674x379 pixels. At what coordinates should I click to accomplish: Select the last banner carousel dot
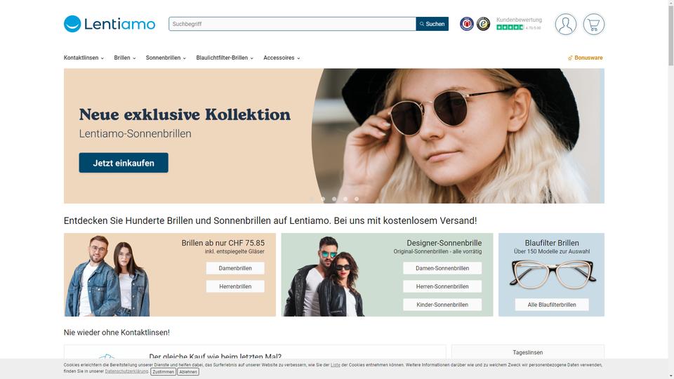(357, 199)
